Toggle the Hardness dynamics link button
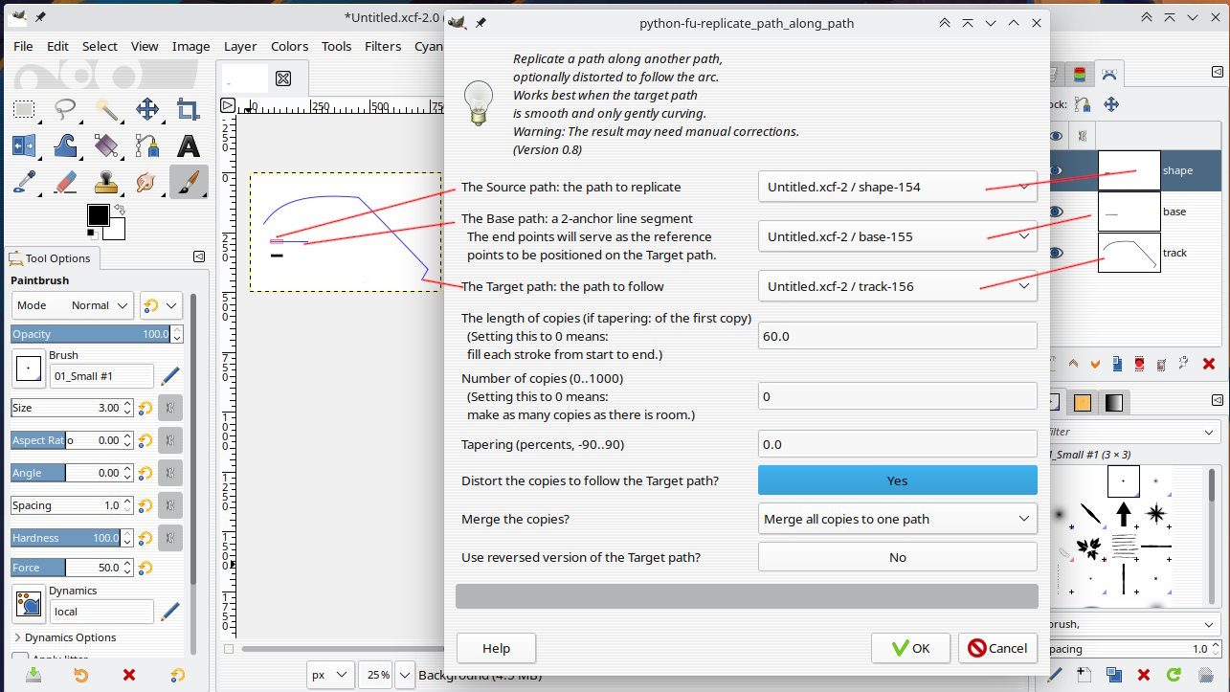1230x692 pixels. (170, 538)
